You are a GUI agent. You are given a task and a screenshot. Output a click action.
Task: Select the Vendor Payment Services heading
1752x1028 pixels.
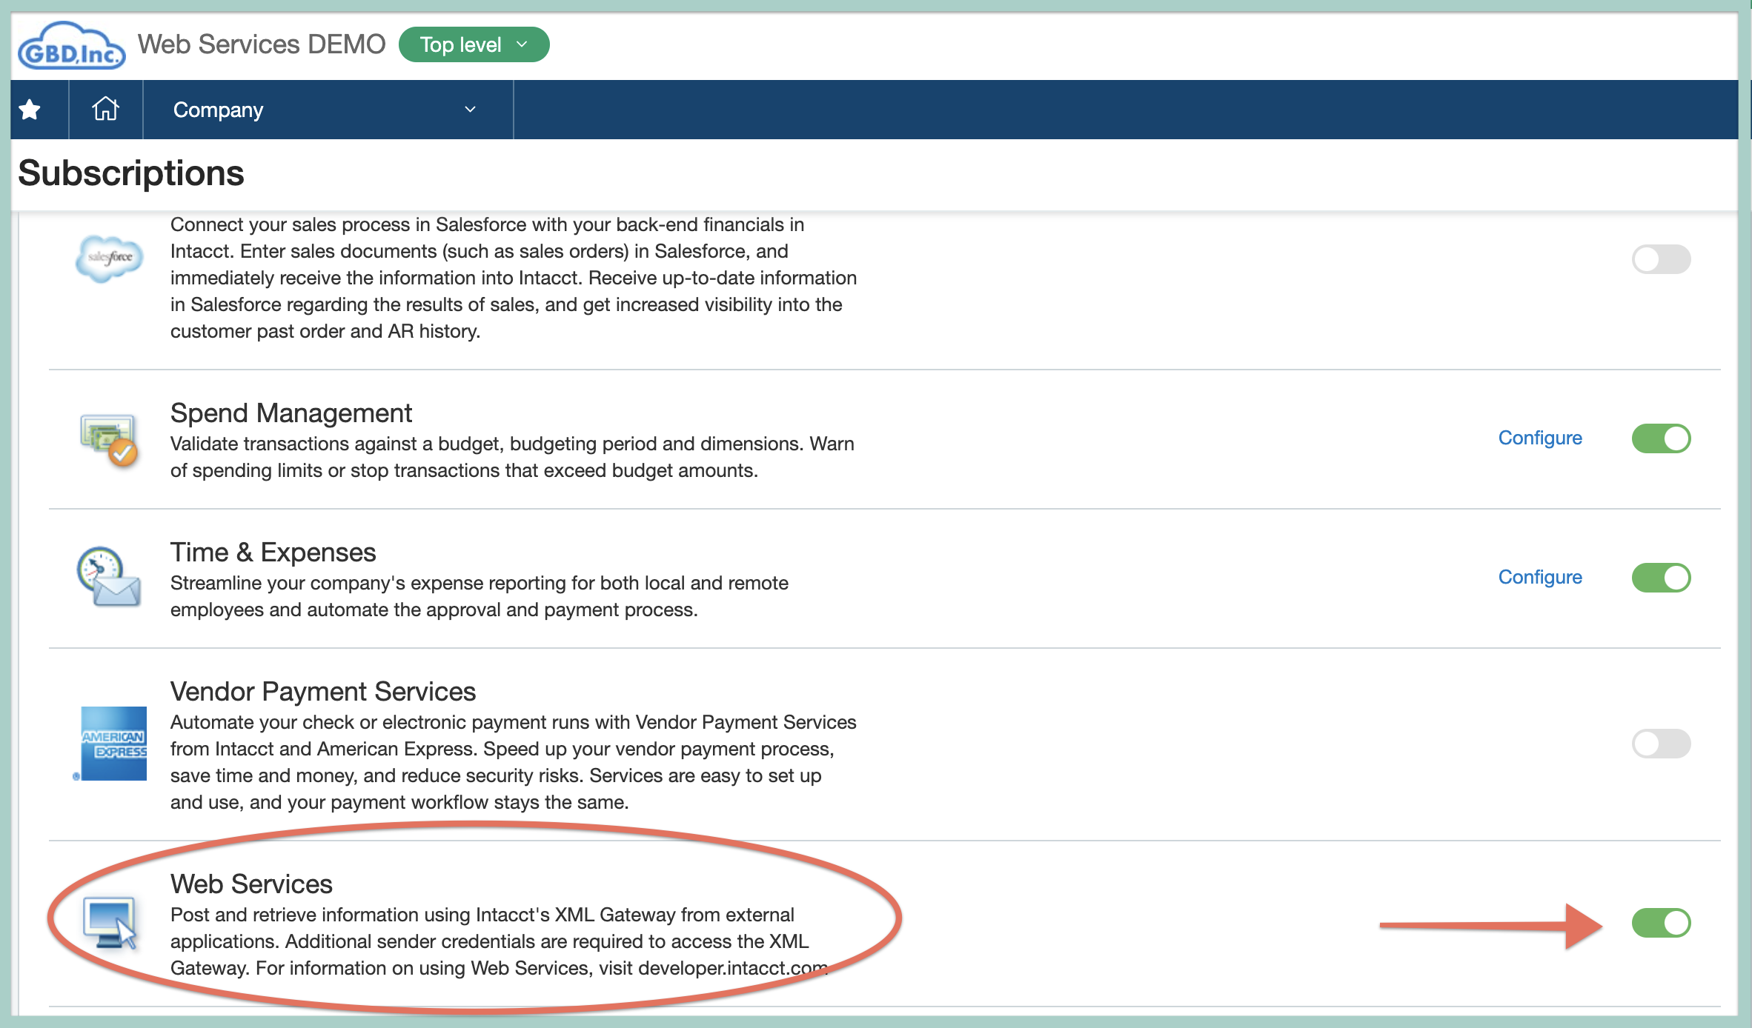pos(323,691)
